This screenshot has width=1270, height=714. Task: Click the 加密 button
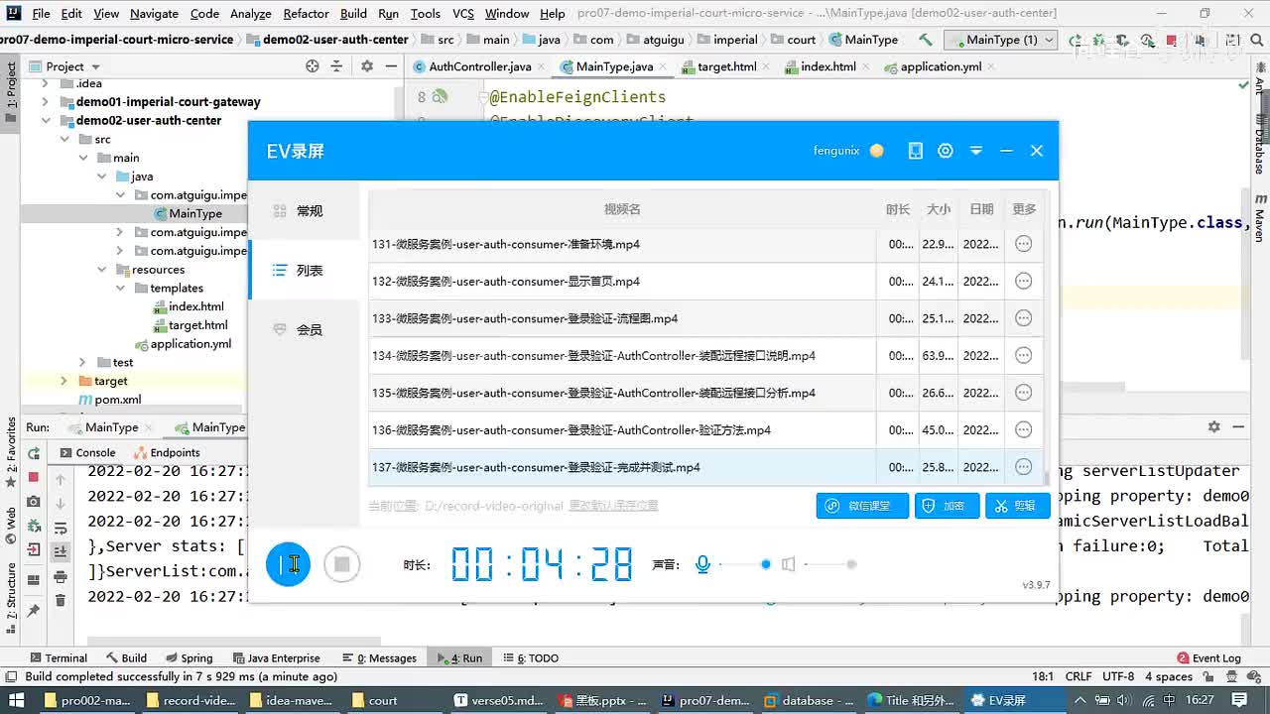tap(947, 506)
